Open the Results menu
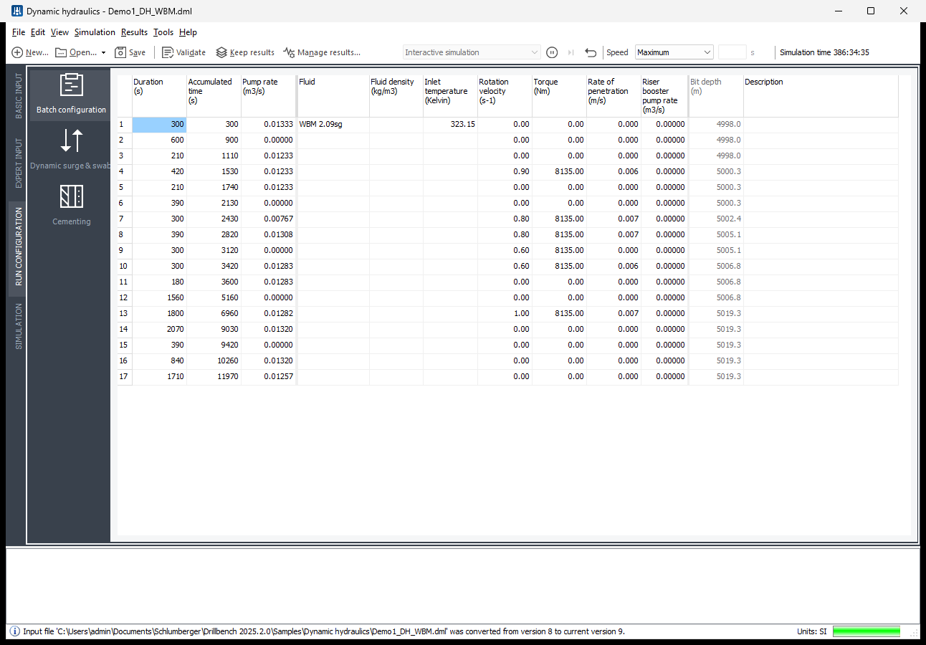 (x=134, y=32)
